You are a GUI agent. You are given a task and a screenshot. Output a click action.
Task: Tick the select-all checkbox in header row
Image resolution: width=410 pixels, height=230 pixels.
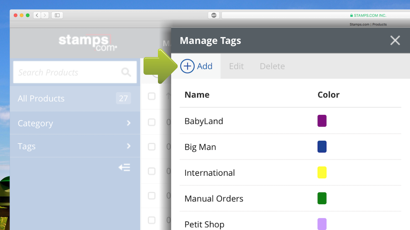click(152, 96)
